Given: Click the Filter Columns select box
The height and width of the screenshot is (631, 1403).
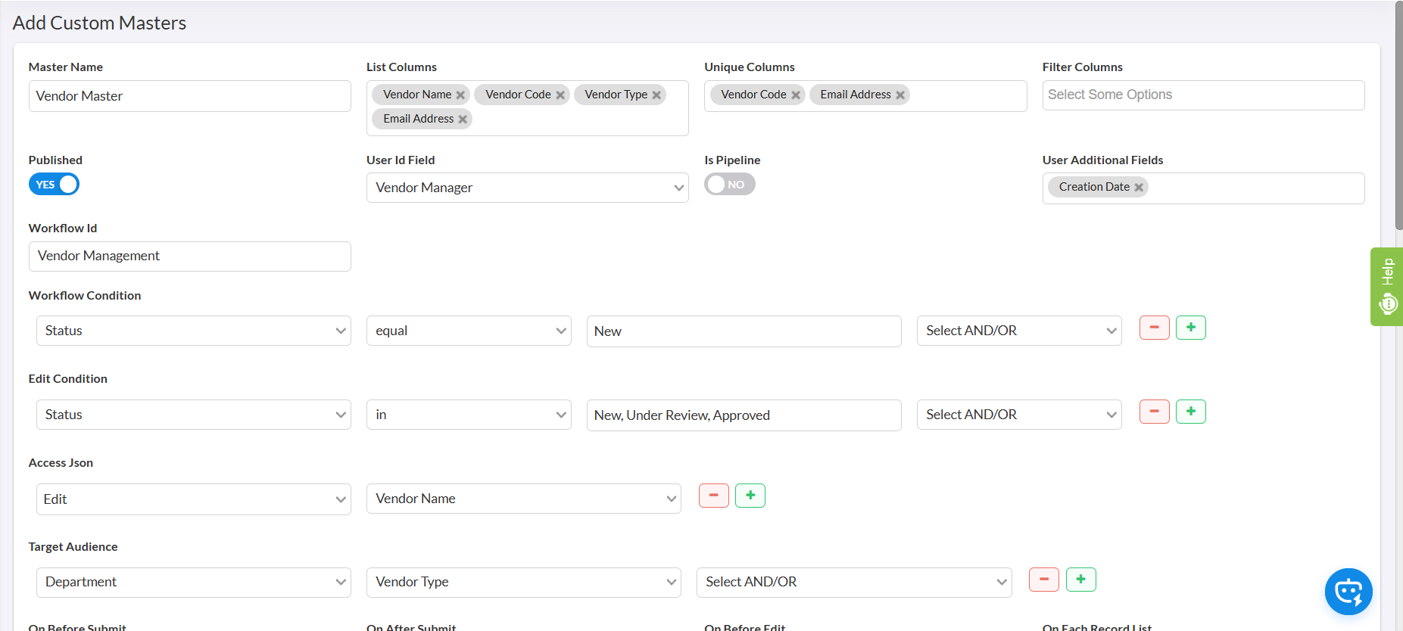Looking at the screenshot, I should [1202, 95].
